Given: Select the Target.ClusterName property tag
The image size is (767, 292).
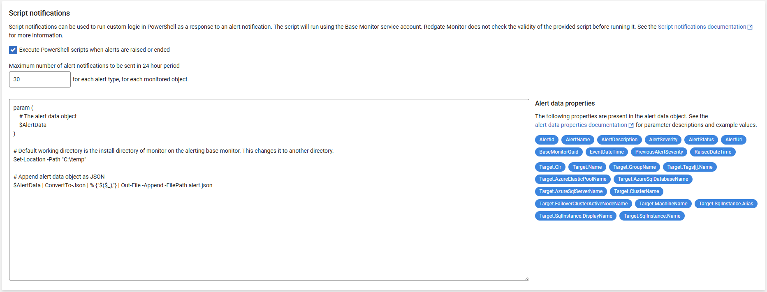Looking at the screenshot, I should click(636, 191).
